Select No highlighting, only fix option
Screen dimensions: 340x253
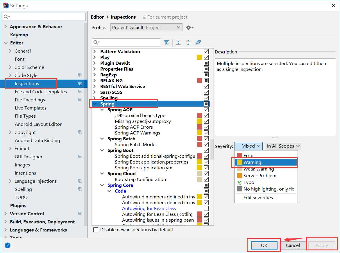[x=266, y=189]
